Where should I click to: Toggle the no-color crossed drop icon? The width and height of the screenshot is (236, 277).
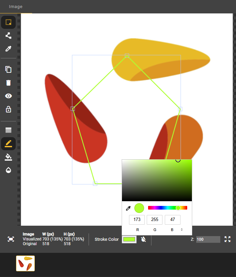pyautogui.click(x=143, y=239)
